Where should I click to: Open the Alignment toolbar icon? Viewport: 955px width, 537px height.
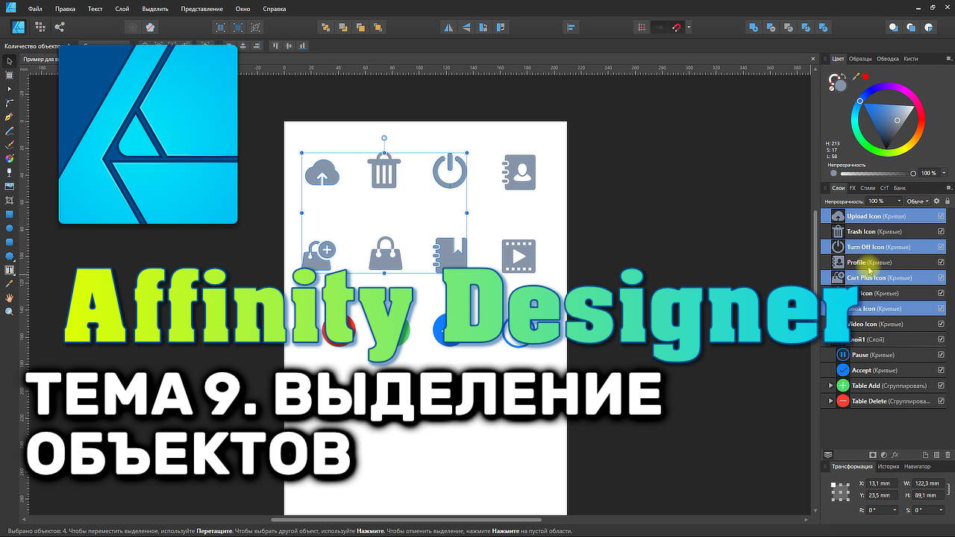pyautogui.click(x=572, y=28)
